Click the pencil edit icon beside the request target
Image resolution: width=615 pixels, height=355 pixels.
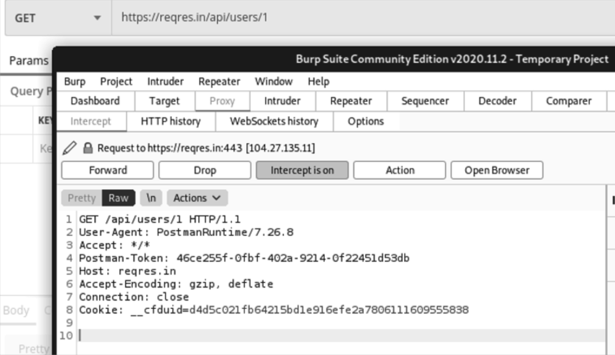click(69, 148)
